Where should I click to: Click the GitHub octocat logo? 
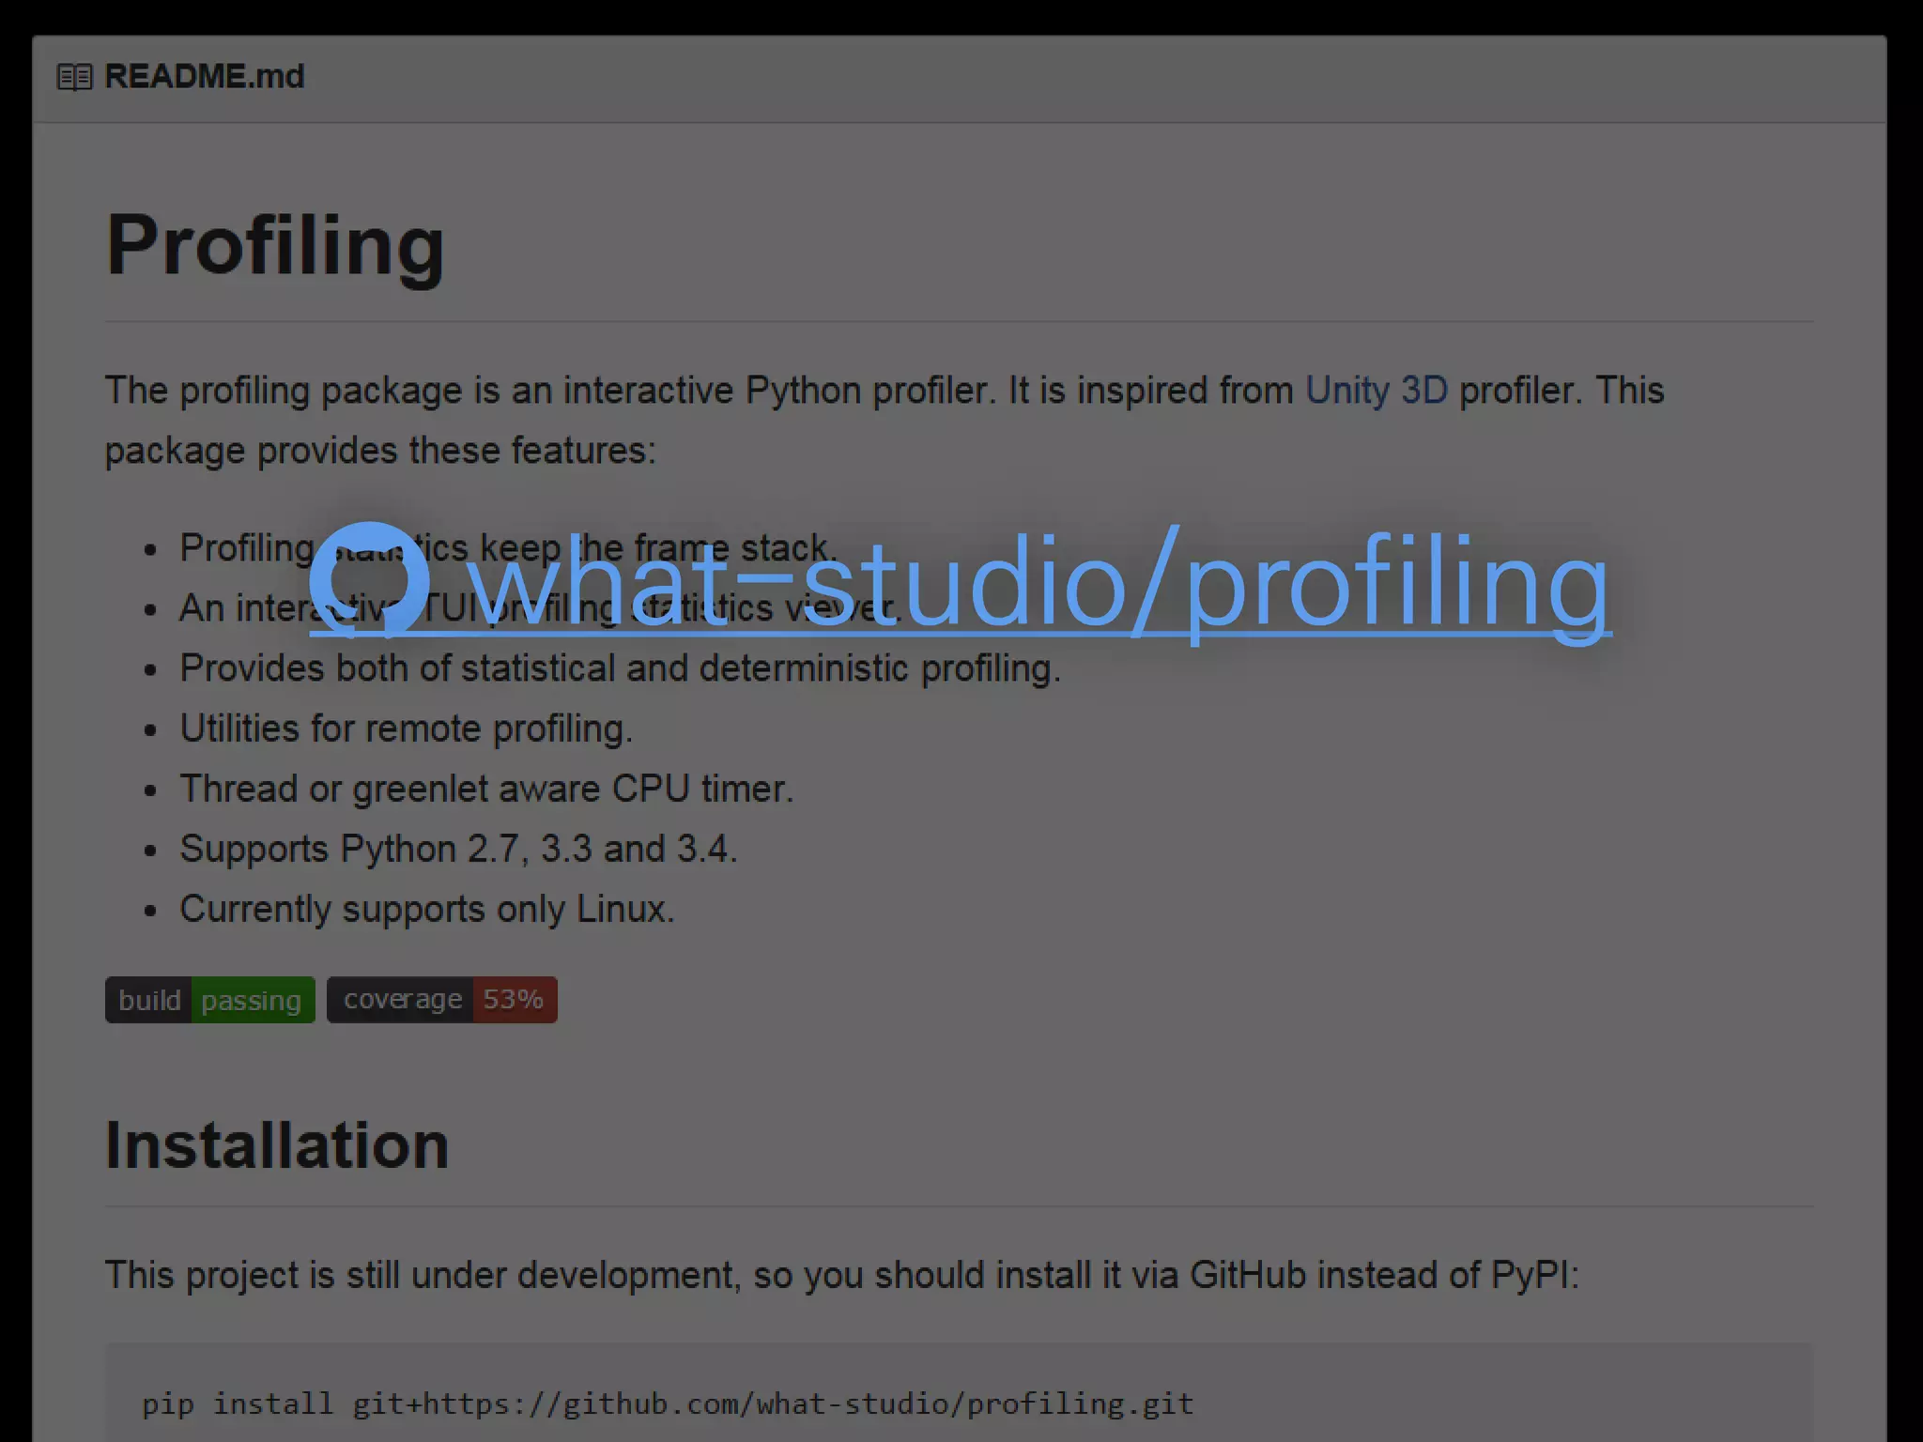click(x=369, y=579)
